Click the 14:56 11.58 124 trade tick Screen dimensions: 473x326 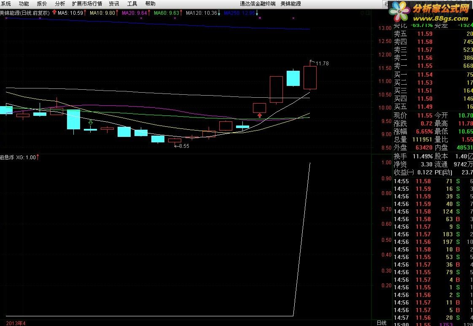pos(433,211)
